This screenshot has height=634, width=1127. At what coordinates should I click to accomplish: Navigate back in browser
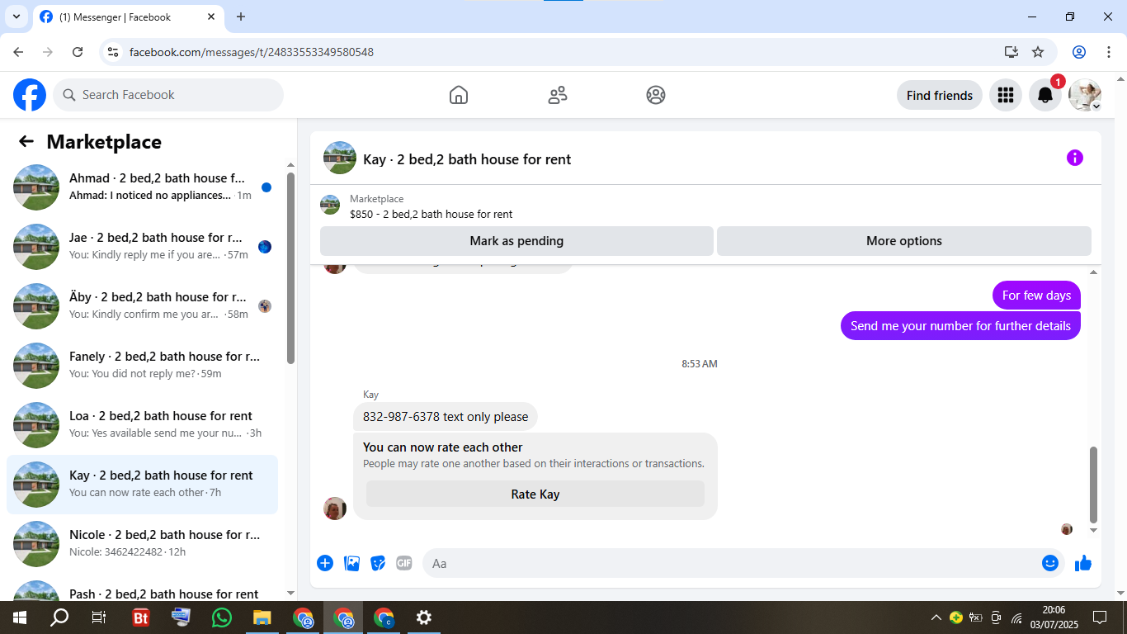coord(18,52)
